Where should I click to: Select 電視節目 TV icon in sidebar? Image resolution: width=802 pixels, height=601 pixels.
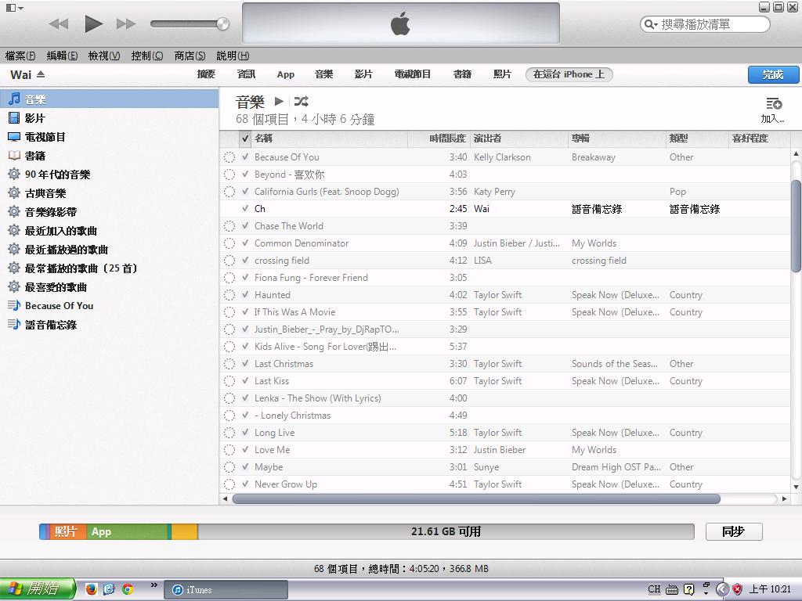pyautogui.click(x=14, y=137)
